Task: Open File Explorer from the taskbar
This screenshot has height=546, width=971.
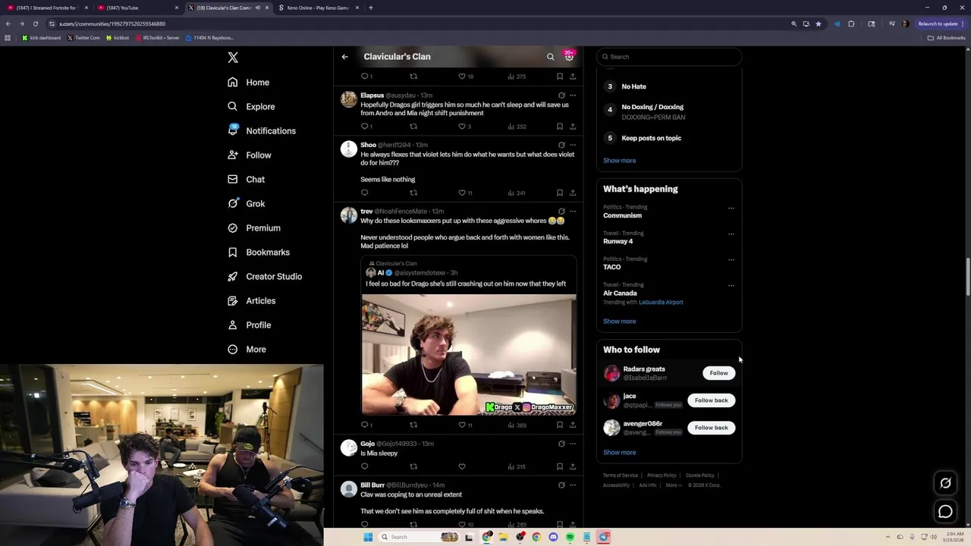Action: click(x=503, y=537)
